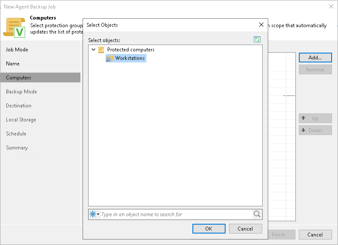
Task: Click the magnifier search icon
Action: click(257, 214)
